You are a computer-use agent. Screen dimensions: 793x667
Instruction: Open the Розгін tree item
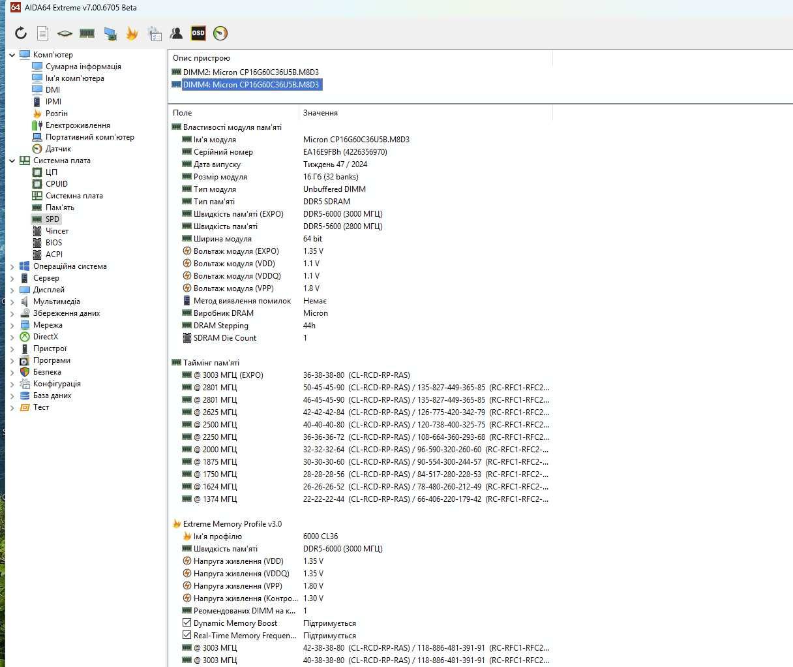pyautogui.click(x=56, y=114)
